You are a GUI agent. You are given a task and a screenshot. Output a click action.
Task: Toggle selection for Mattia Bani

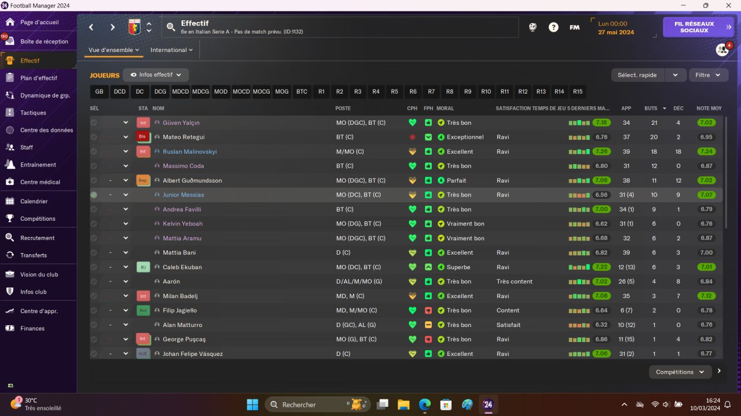pyautogui.click(x=94, y=252)
